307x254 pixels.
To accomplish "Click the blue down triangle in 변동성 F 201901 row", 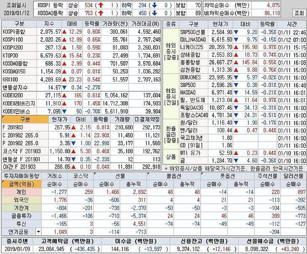I will (x=73, y=159).
